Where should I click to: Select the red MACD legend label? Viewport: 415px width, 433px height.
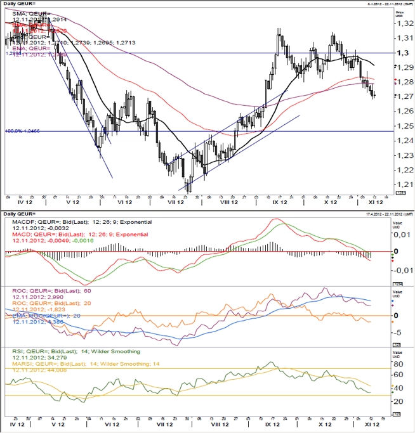click(80, 235)
